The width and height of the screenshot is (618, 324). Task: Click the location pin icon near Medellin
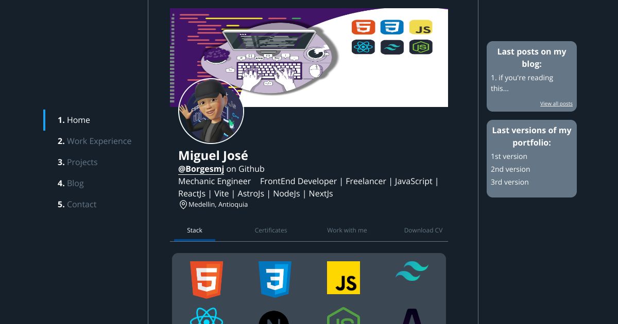(x=183, y=205)
